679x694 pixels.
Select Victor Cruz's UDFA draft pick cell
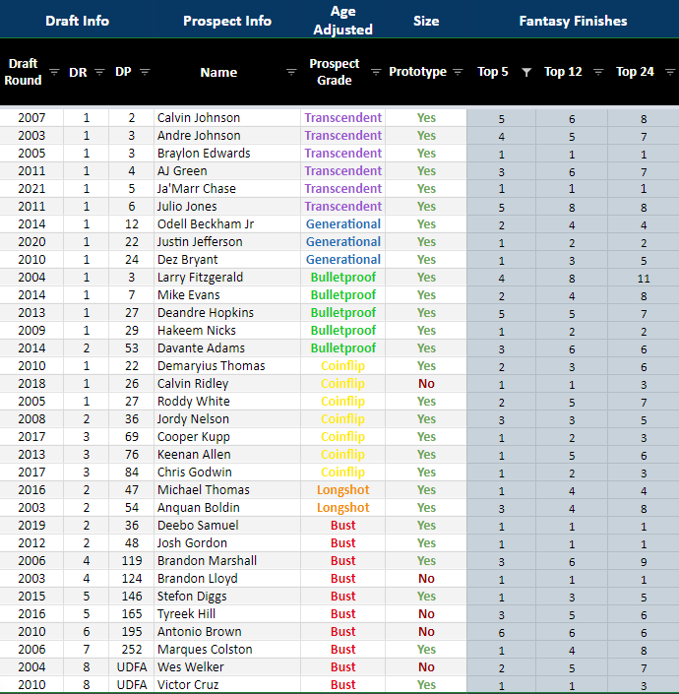tap(132, 684)
